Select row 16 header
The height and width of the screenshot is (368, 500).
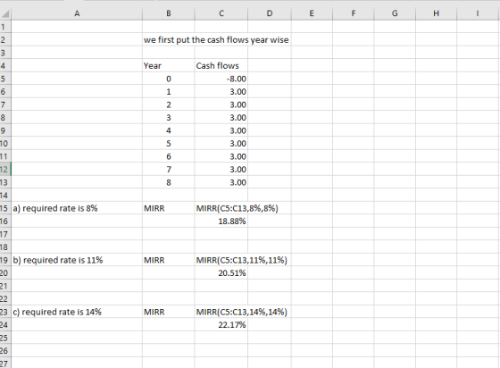pos(5,221)
